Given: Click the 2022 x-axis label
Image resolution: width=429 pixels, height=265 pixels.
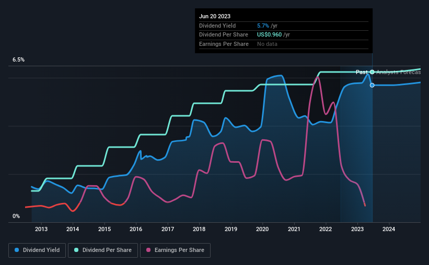Looking at the screenshot, I should point(326,229).
